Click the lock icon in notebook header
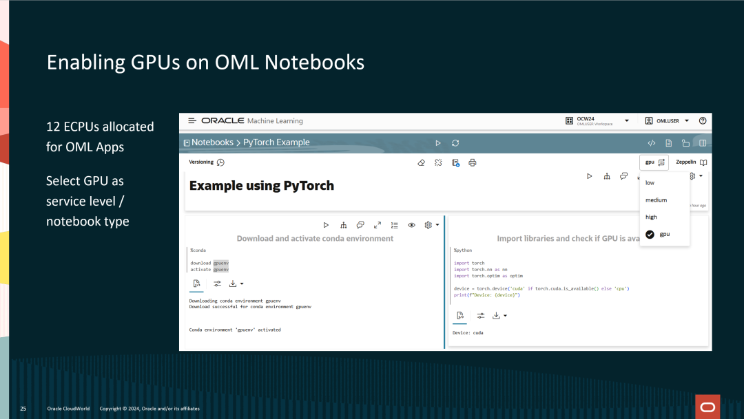 tap(685, 143)
